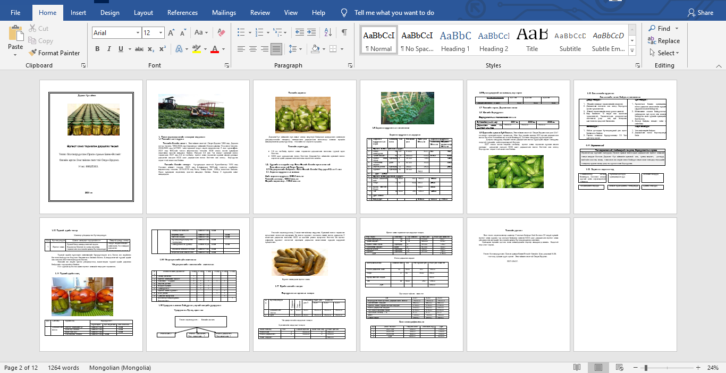Viewport: 726px width, 373px height.
Task: Click the red font color swatch
Action: click(x=214, y=49)
